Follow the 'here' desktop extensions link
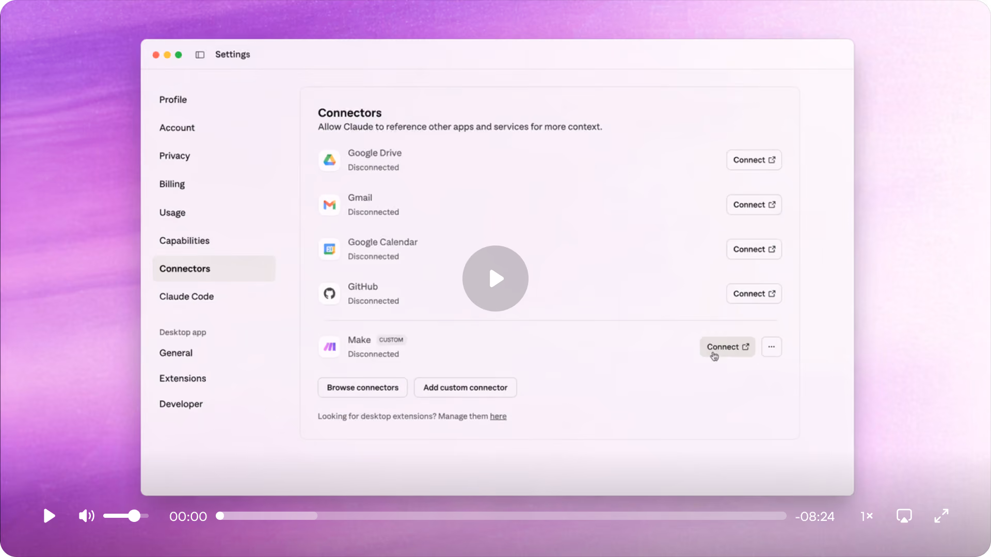 tap(498, 416)
